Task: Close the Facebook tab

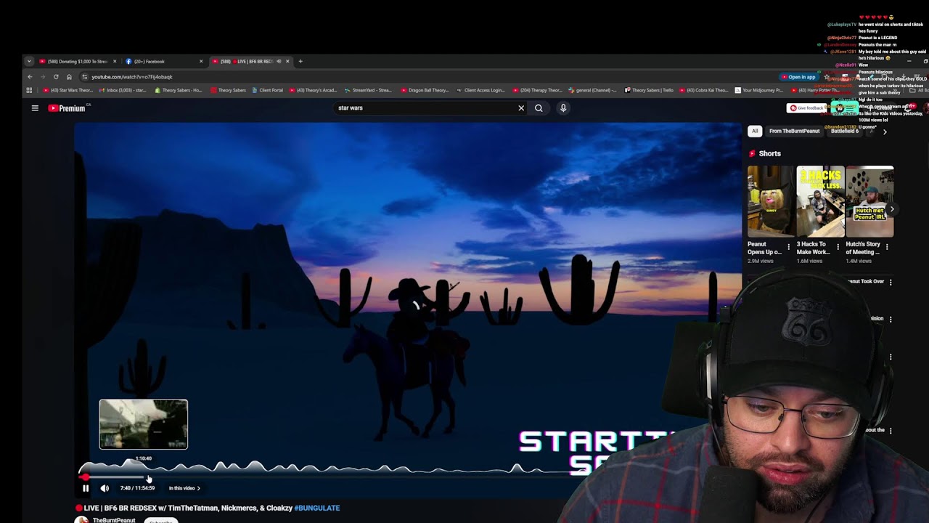Action: coord(201,62)
